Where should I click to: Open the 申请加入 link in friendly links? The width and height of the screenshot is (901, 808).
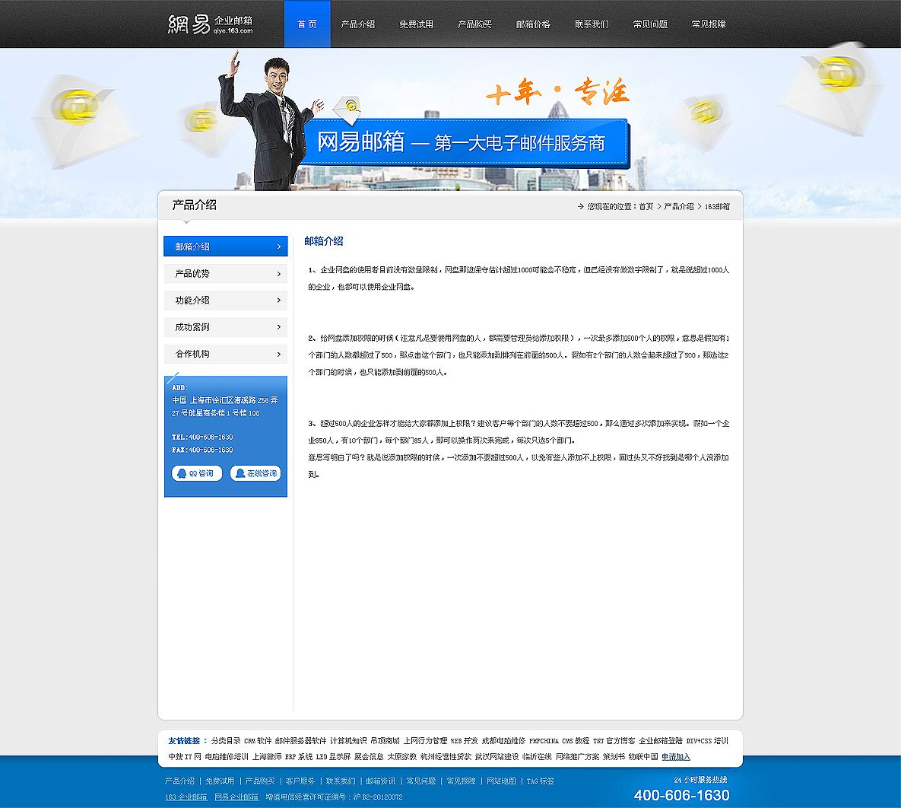pos(675,756)
